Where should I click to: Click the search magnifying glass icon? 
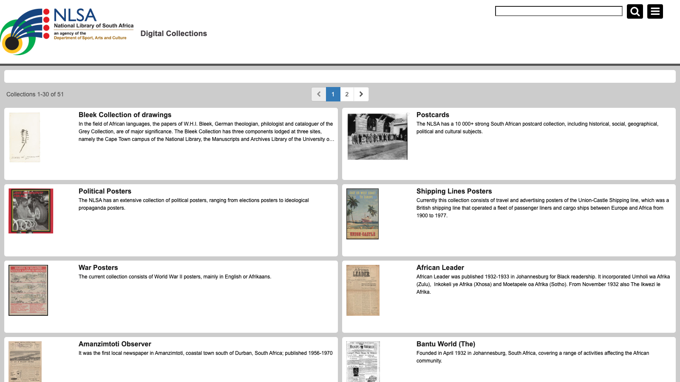tap(635, 11)
